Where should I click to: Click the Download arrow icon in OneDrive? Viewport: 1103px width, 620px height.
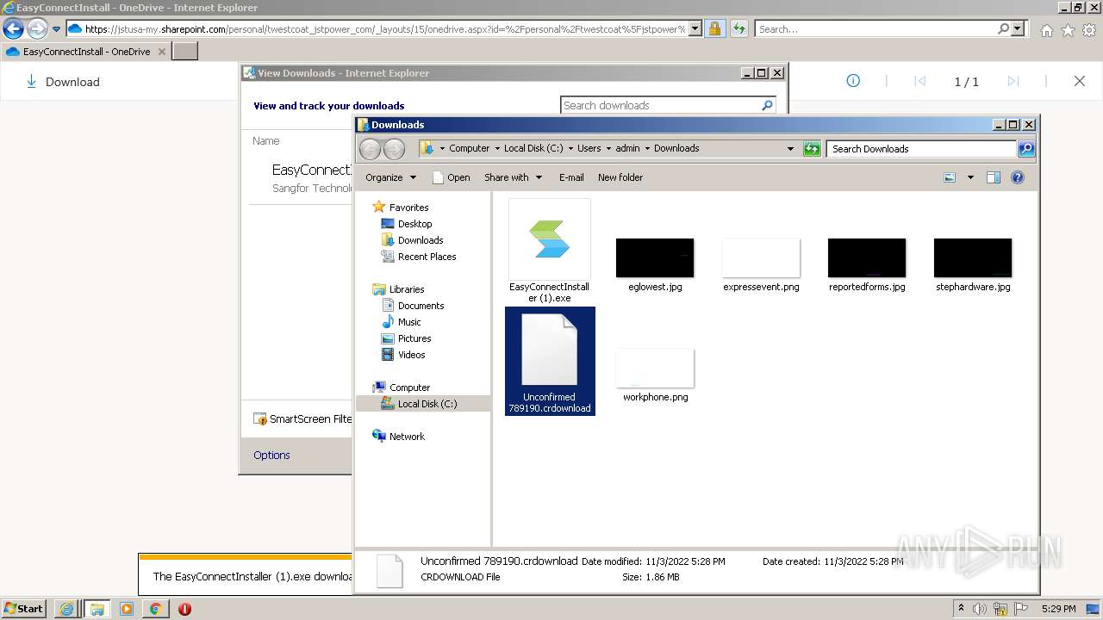point(31,82)
